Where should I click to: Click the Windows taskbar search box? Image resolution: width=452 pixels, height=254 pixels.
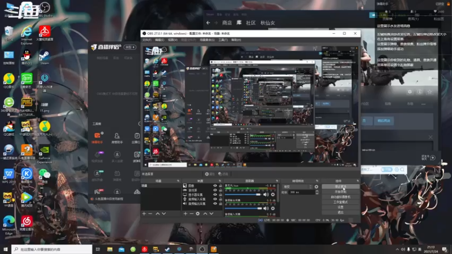[x=52, y=249]
